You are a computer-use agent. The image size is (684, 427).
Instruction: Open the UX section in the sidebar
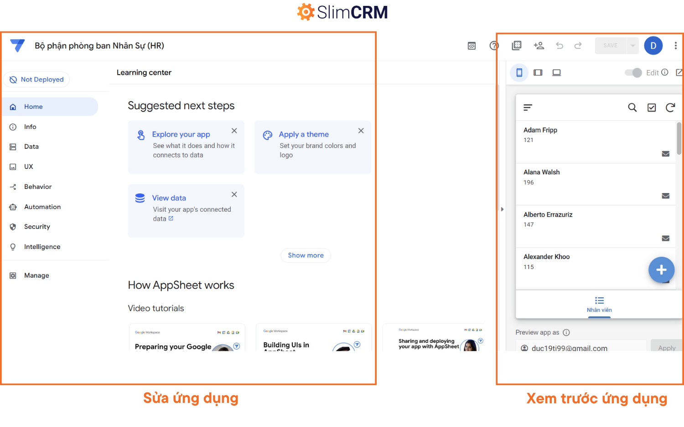pos(29,166)
